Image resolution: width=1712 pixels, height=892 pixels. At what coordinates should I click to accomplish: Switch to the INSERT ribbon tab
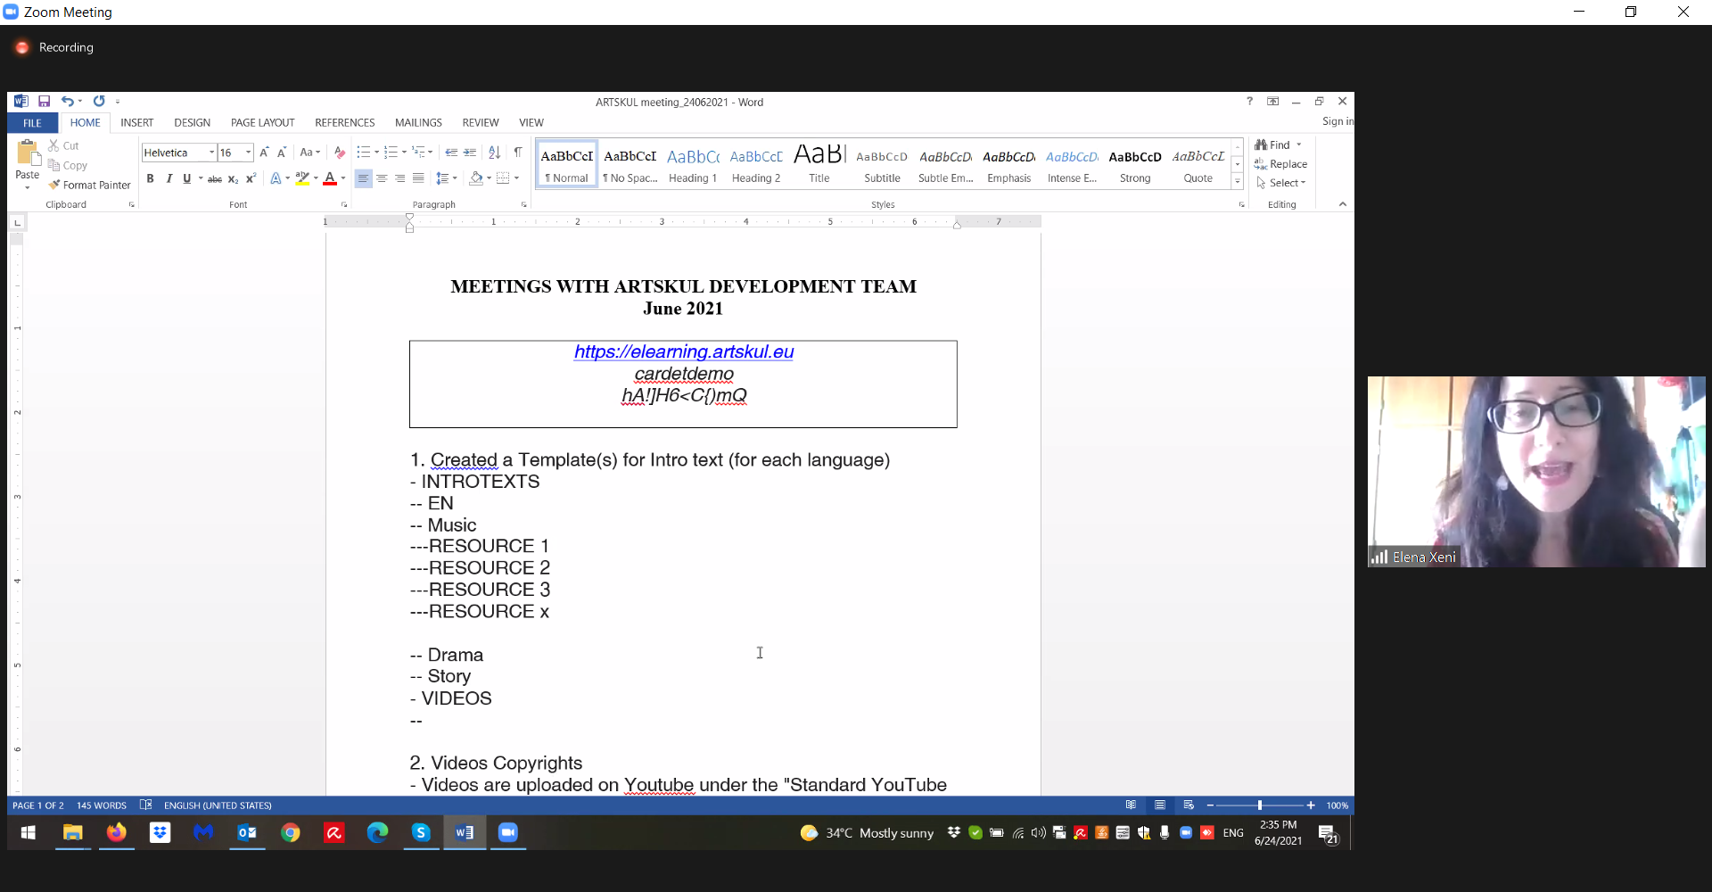point(136,123)
